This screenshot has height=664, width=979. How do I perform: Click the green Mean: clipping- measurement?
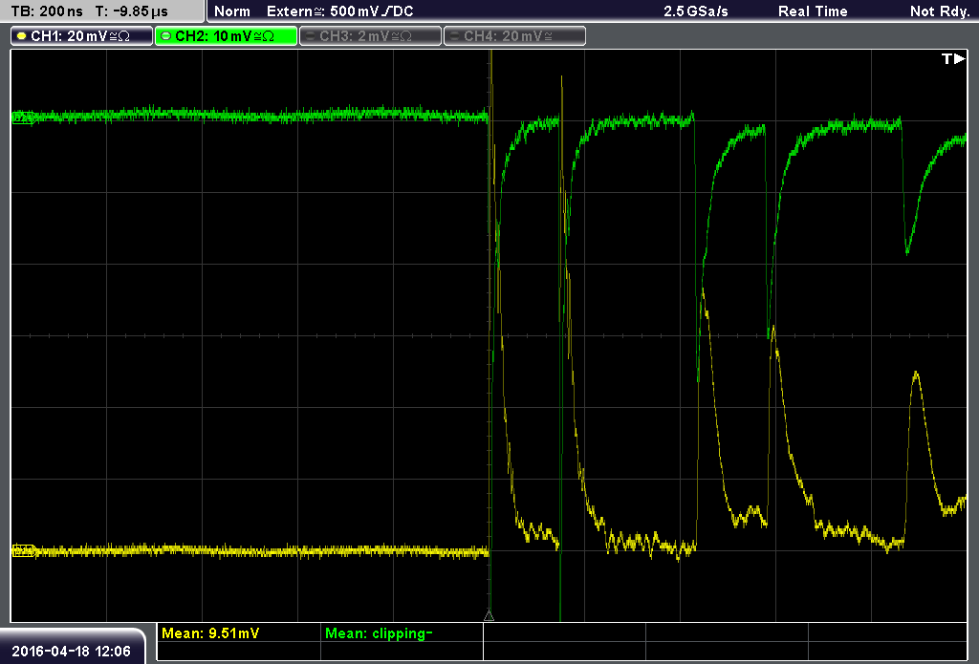tap(379, 633)
